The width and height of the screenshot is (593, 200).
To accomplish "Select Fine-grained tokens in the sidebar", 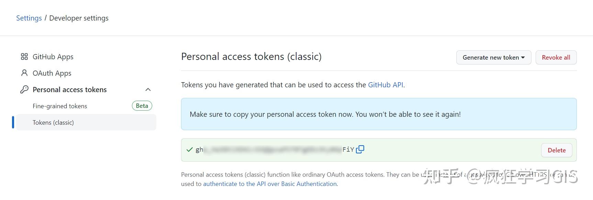I will [x=60, y=106].
